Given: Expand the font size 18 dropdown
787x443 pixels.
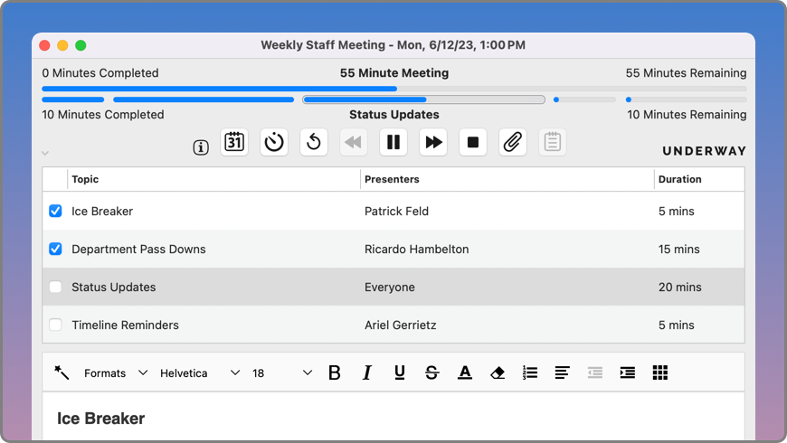Looking at the screenshot, I should tap(282, 372).
